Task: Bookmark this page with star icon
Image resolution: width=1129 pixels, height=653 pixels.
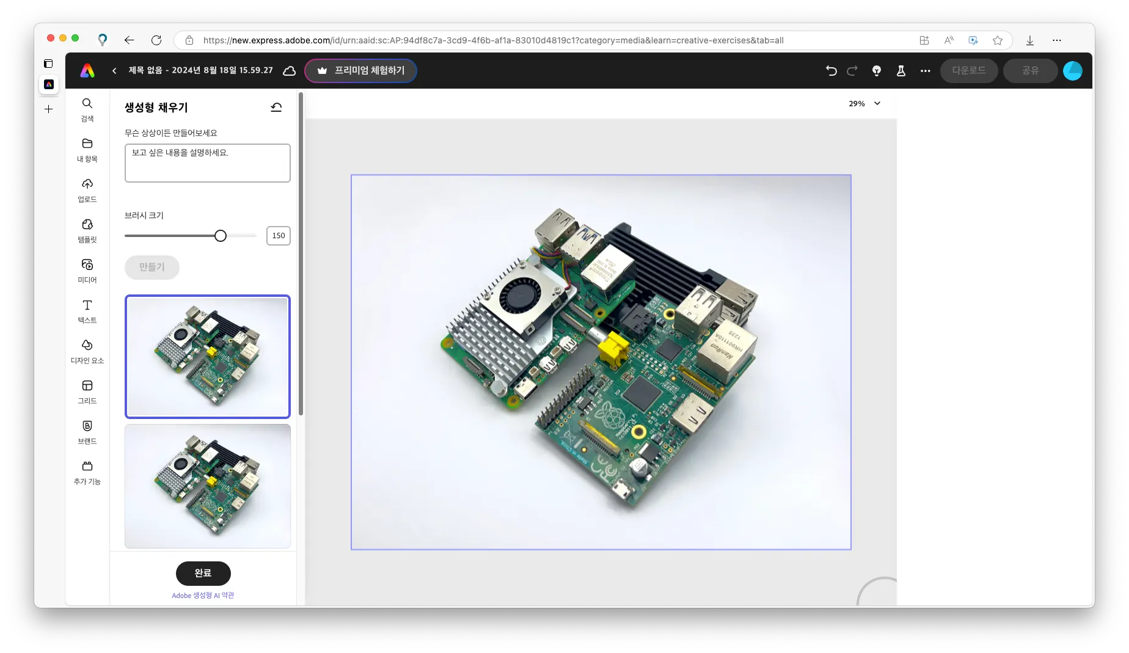Action: pos(998,40)
